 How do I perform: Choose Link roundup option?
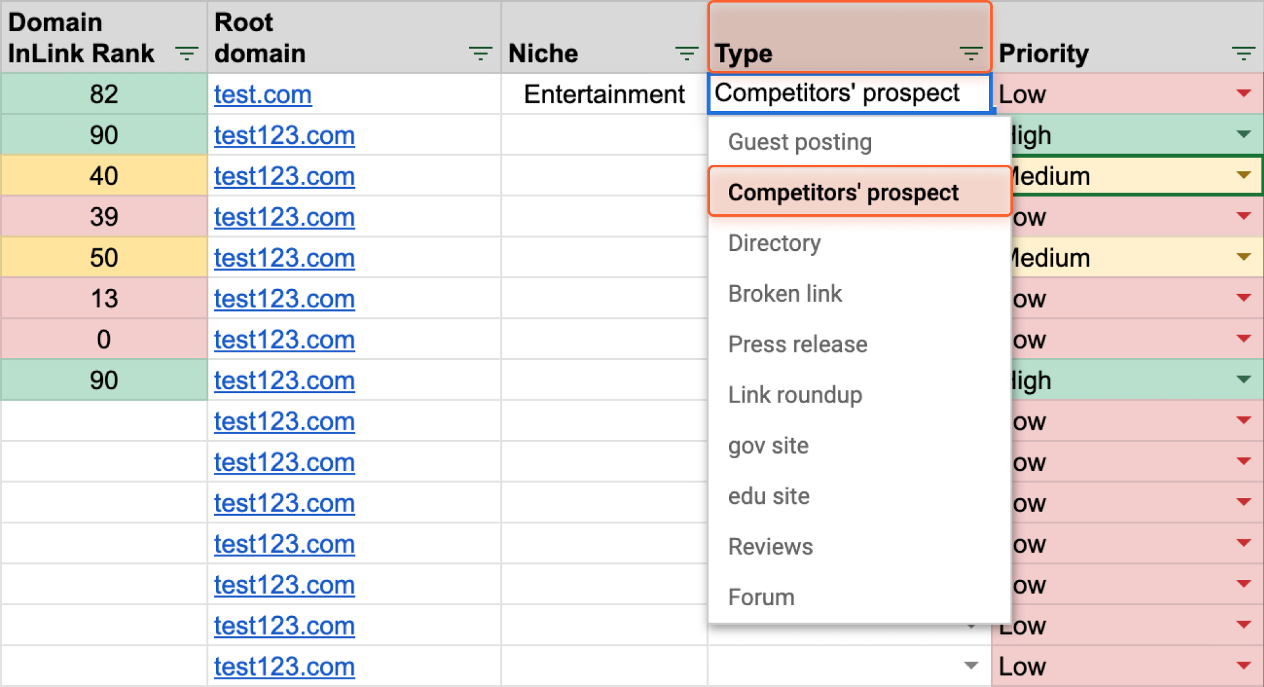point(795,395)
